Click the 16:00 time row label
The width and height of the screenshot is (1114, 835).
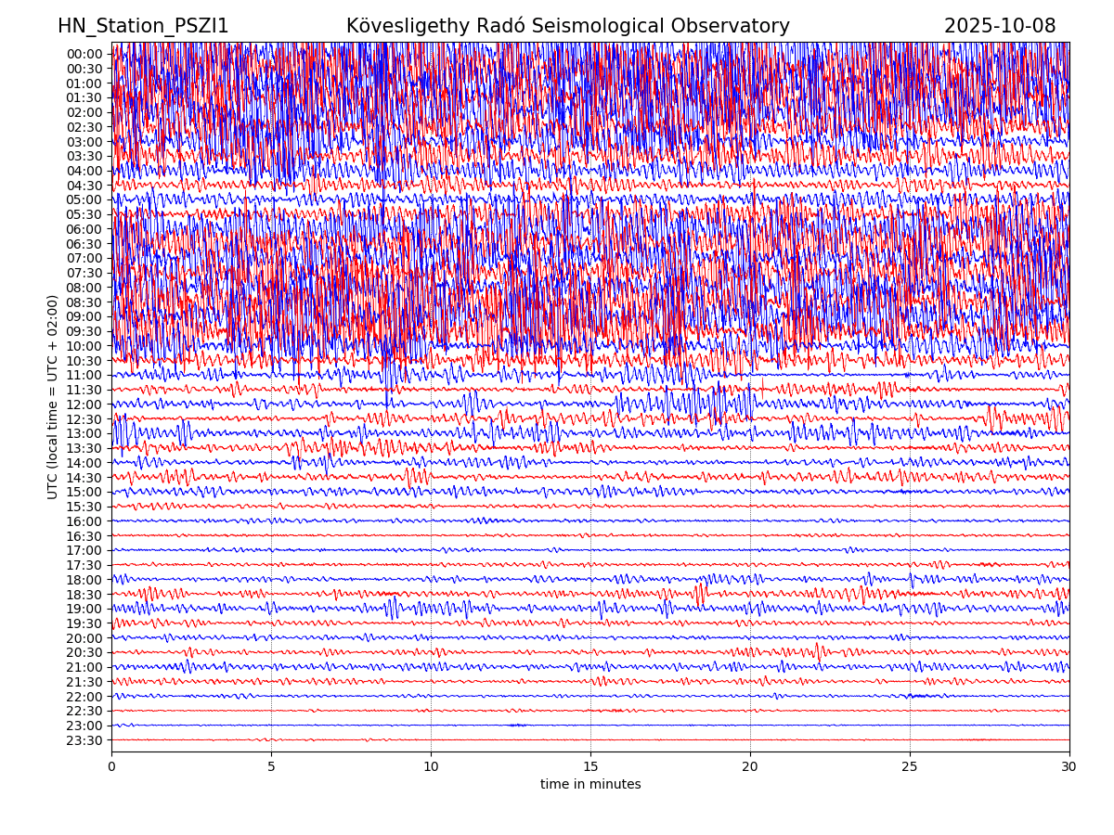(84, 521)
